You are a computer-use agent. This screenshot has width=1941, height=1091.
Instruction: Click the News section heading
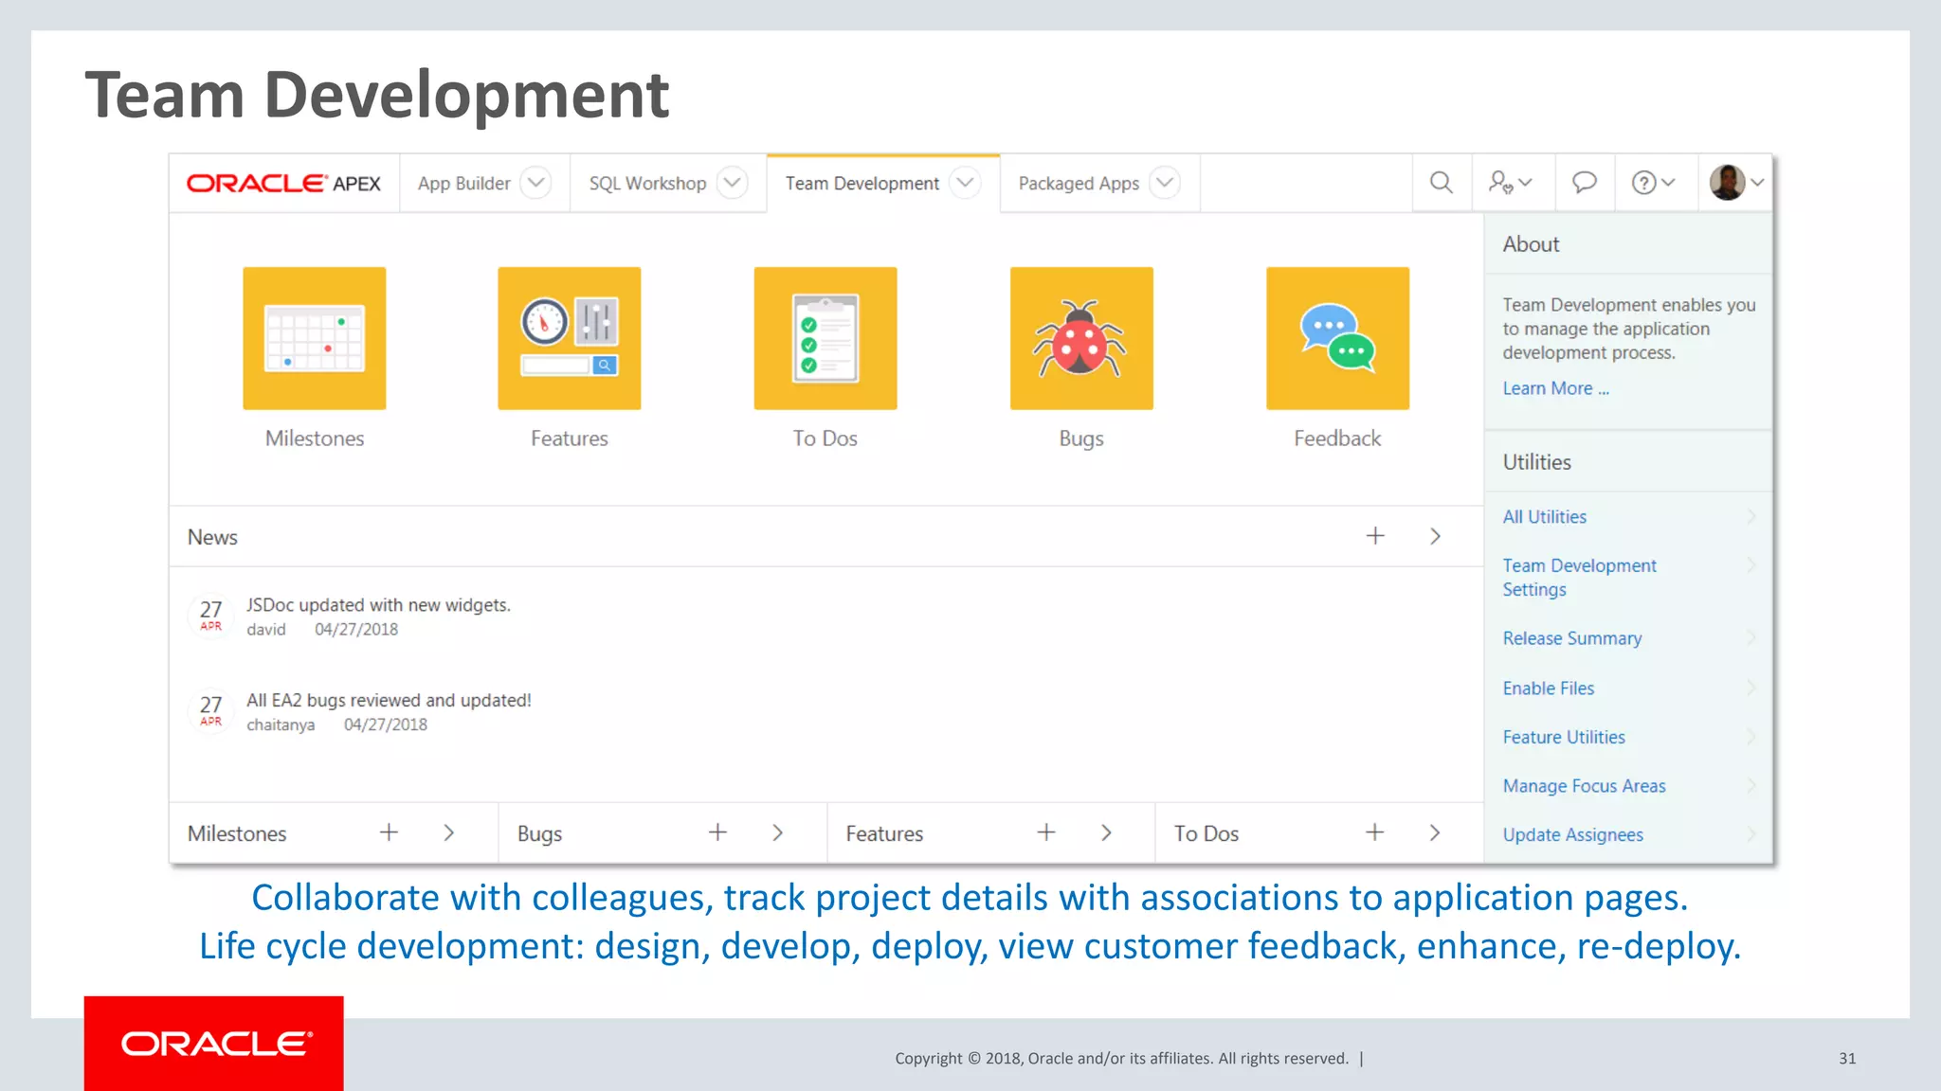tap(212, 537)
